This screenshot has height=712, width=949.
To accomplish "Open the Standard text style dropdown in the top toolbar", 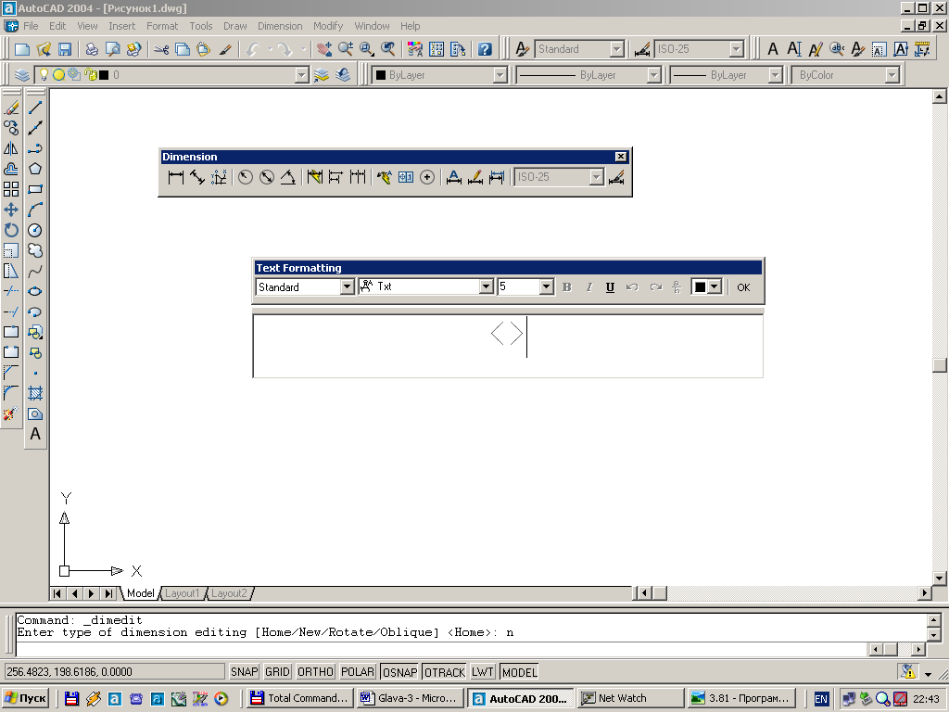I will [616, 49].
